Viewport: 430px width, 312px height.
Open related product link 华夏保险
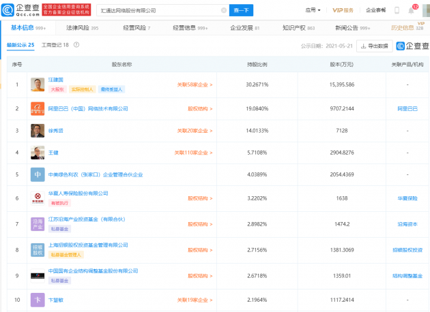click(x=407, y=198)
